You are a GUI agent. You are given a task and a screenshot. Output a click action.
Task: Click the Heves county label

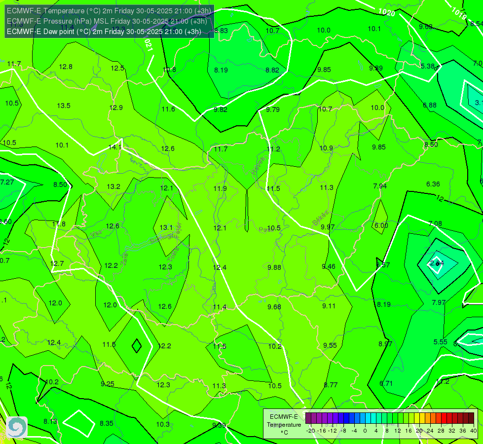(258, 166)
